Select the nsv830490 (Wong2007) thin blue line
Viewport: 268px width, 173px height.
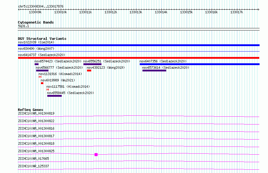click(139, 51)
